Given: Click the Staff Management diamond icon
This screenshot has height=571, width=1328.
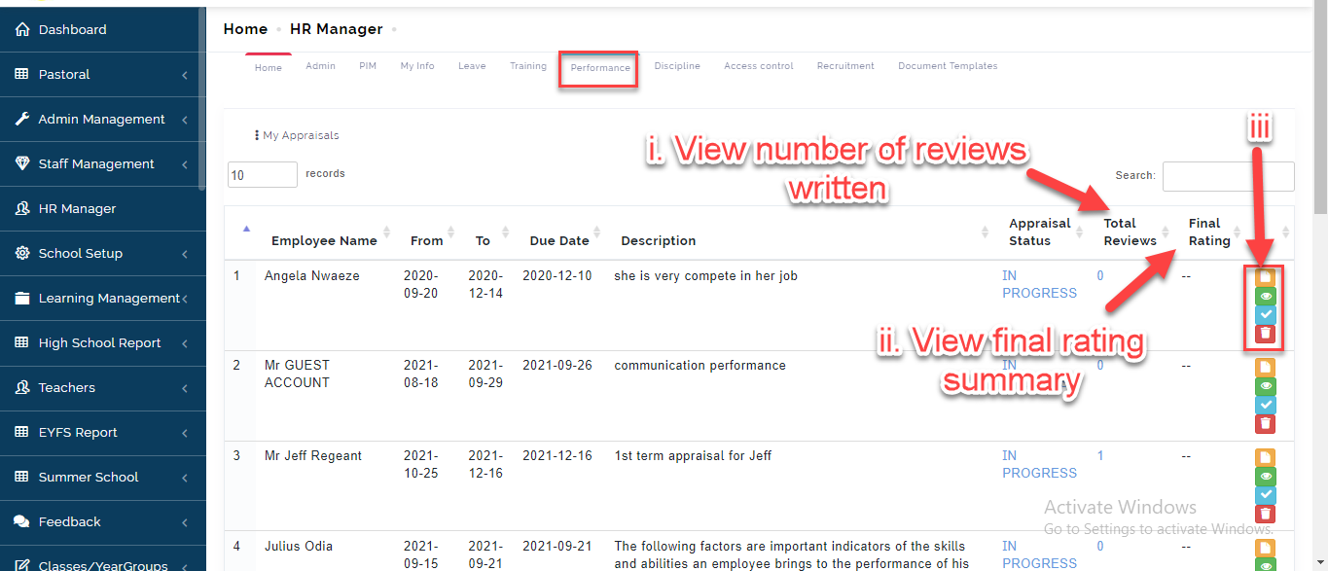Looking at the screenshot, I should tap(22, 164).
